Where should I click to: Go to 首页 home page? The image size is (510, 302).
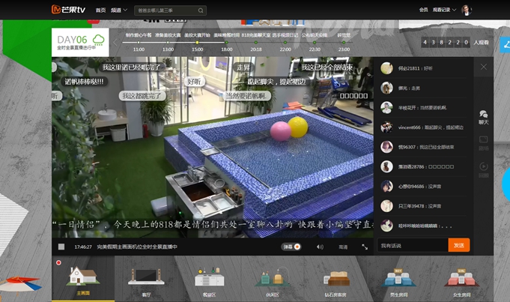100,10
